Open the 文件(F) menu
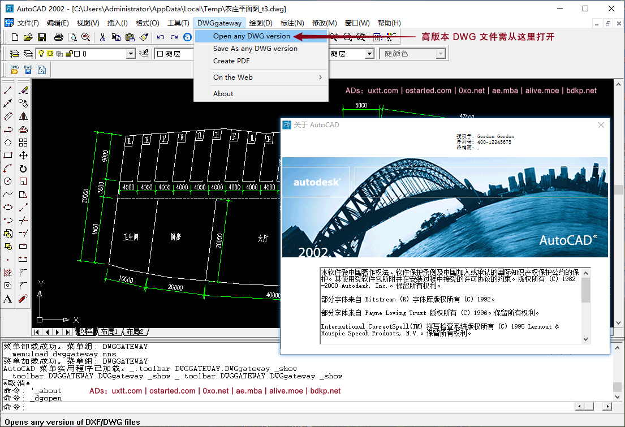The width and height of the screenshot is (625, 427). (28, 23)
